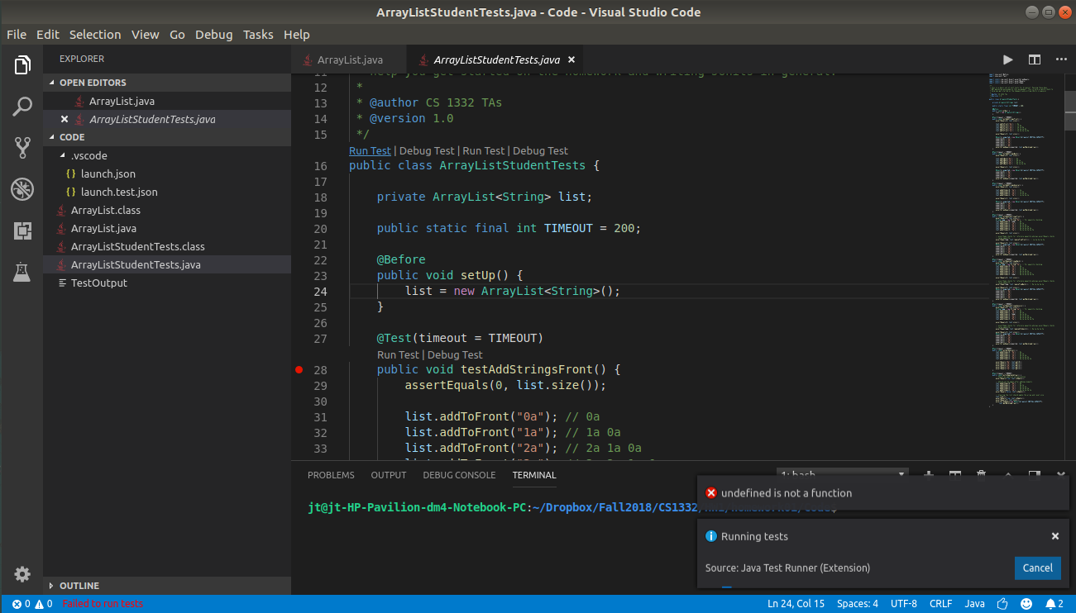Expand the OUTLINE panel

coord(79,586)
